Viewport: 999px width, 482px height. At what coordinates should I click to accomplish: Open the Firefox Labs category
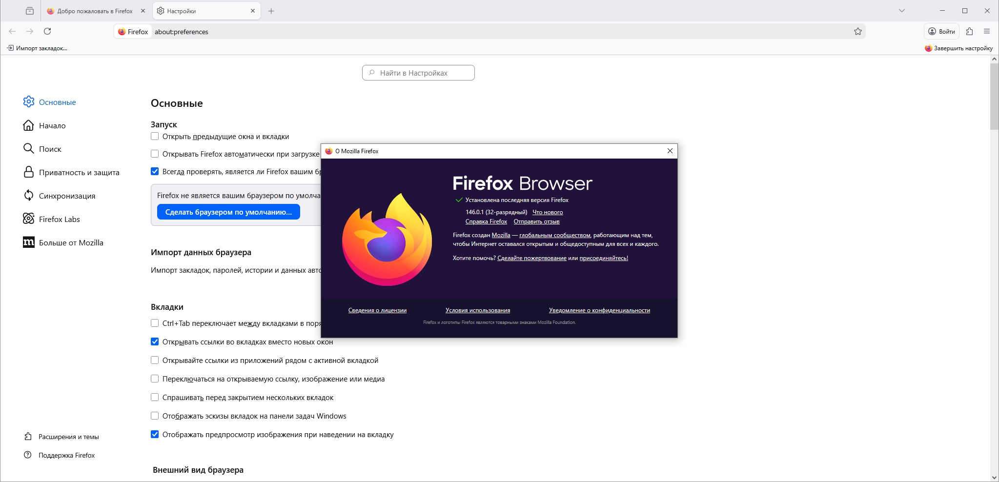pos(51,219)
